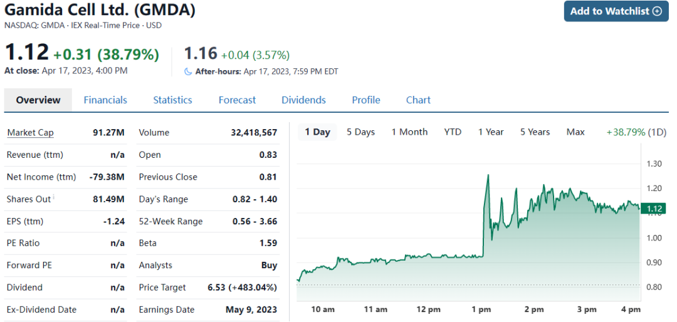Select the Overview tab
This screenshot has height=322, width=677.
coord(38,100)
